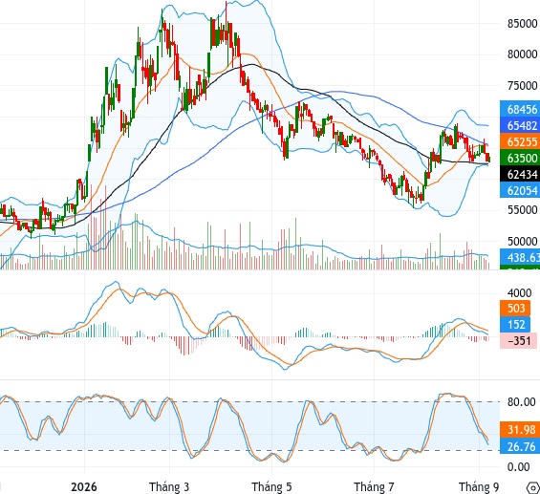
Task: Click the blue 68456 upper band price label
Action: 520,109
